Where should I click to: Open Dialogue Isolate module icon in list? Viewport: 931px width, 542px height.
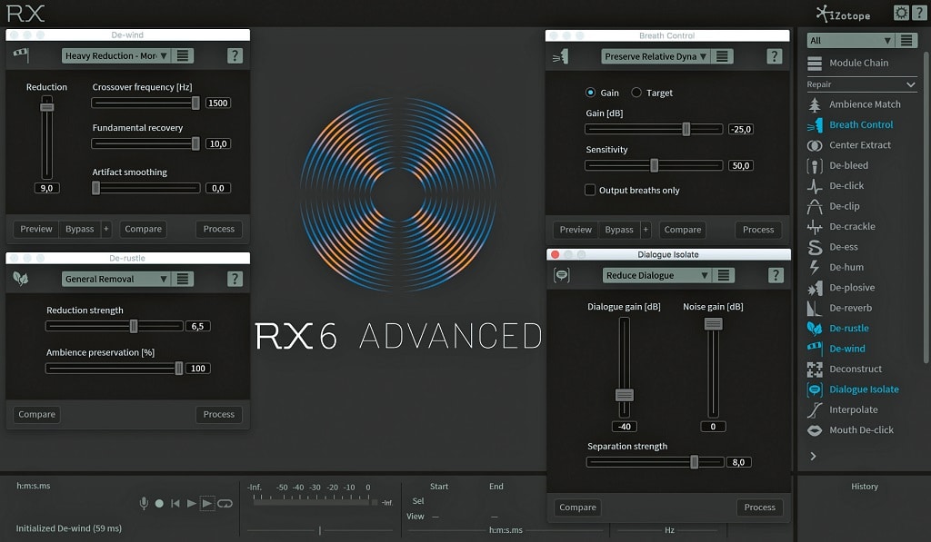(815, 389)
